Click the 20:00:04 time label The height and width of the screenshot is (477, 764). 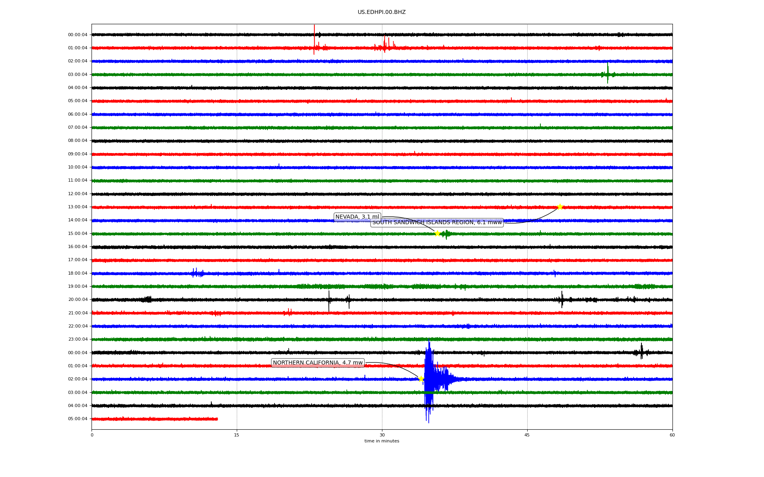(78, 300)
